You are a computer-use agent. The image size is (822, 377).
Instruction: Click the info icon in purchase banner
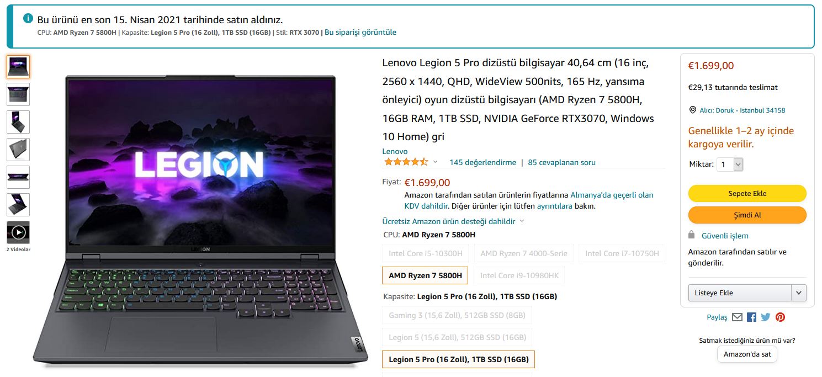[x=28, y=18]
